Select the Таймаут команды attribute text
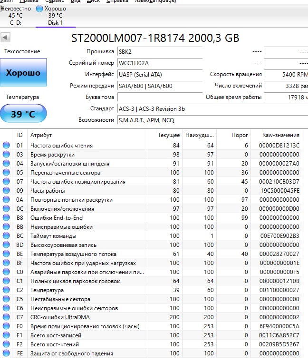 tap(53, 236)
